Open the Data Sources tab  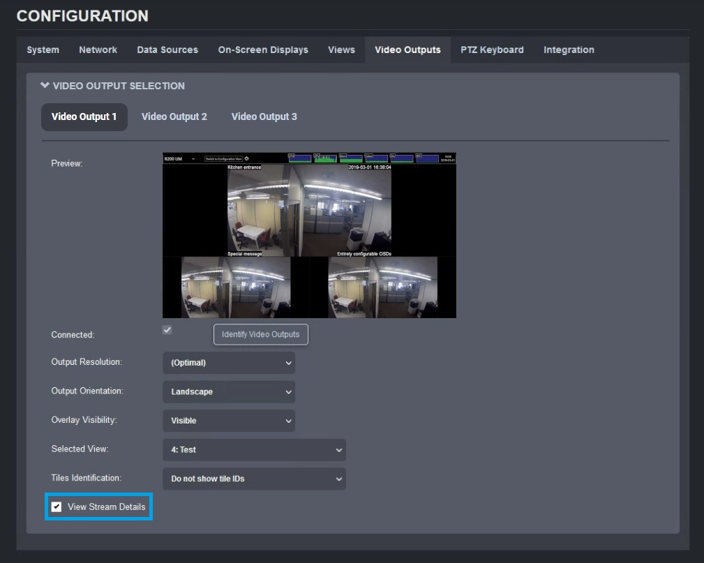(x=167, y=50)
